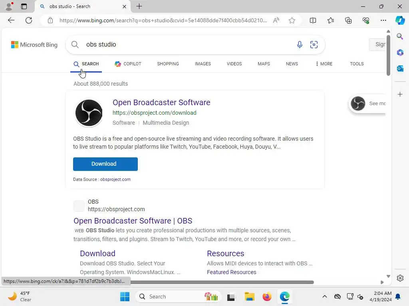
Task: Search by voice microphone icon
Action: [x=300, y=45]
